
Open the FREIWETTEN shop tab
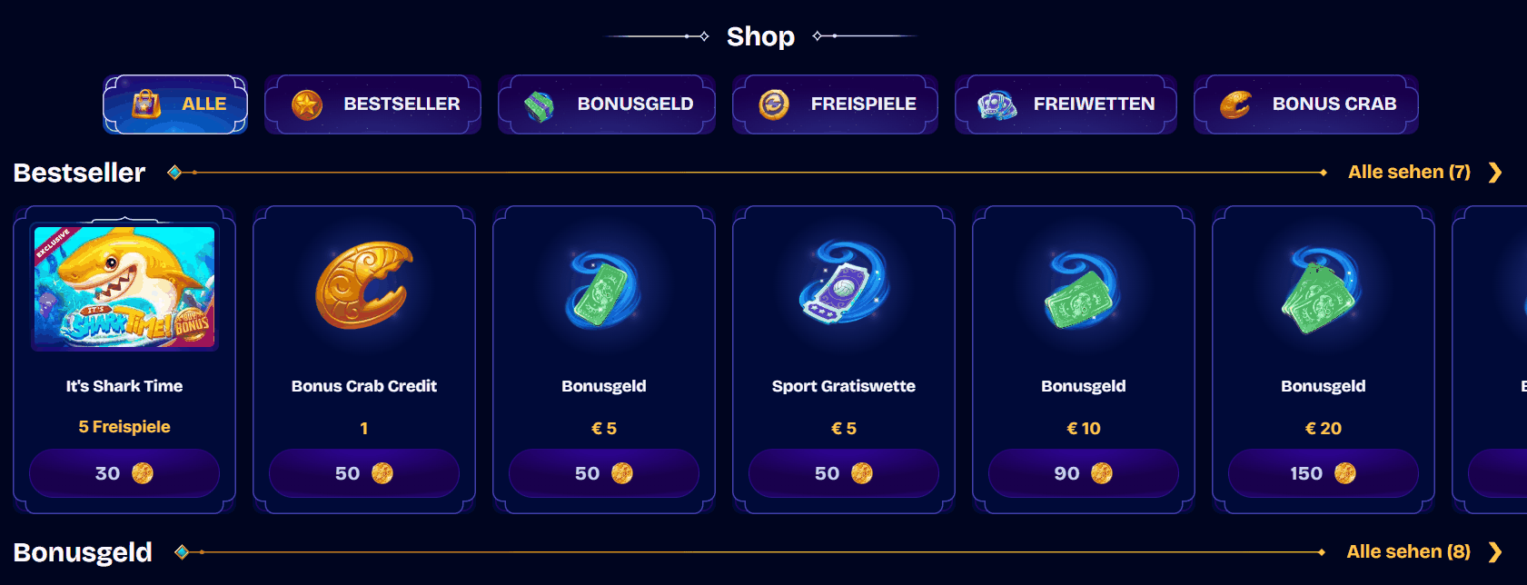tap(1066, 104)
